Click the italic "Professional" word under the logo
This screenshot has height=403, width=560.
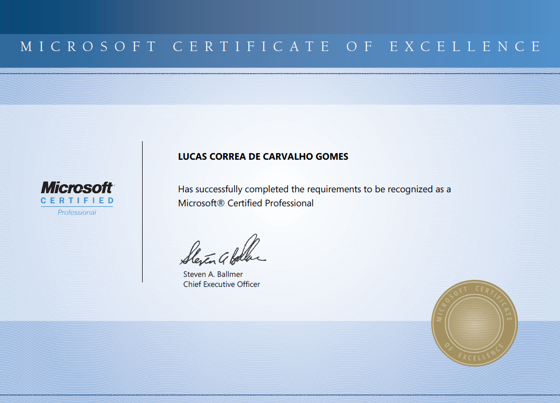click(77, 213)
